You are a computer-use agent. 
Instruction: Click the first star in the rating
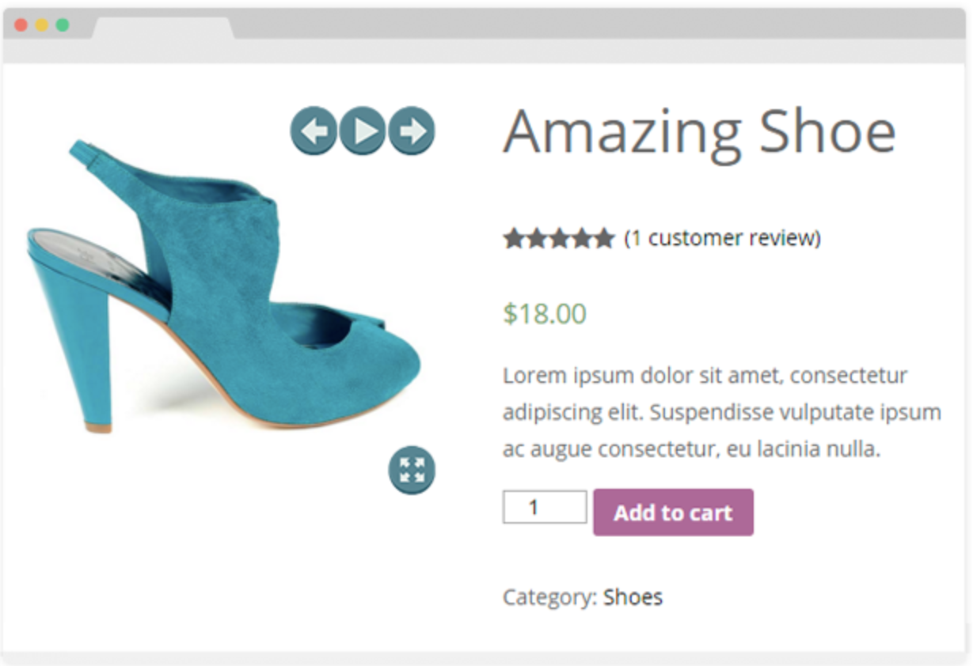tap(514, 238)
